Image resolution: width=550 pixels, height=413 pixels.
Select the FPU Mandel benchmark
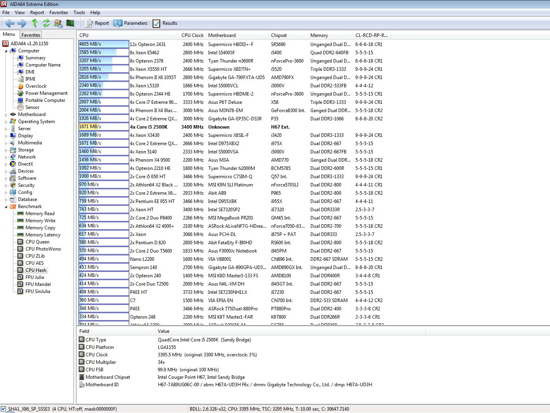(38, 284)
